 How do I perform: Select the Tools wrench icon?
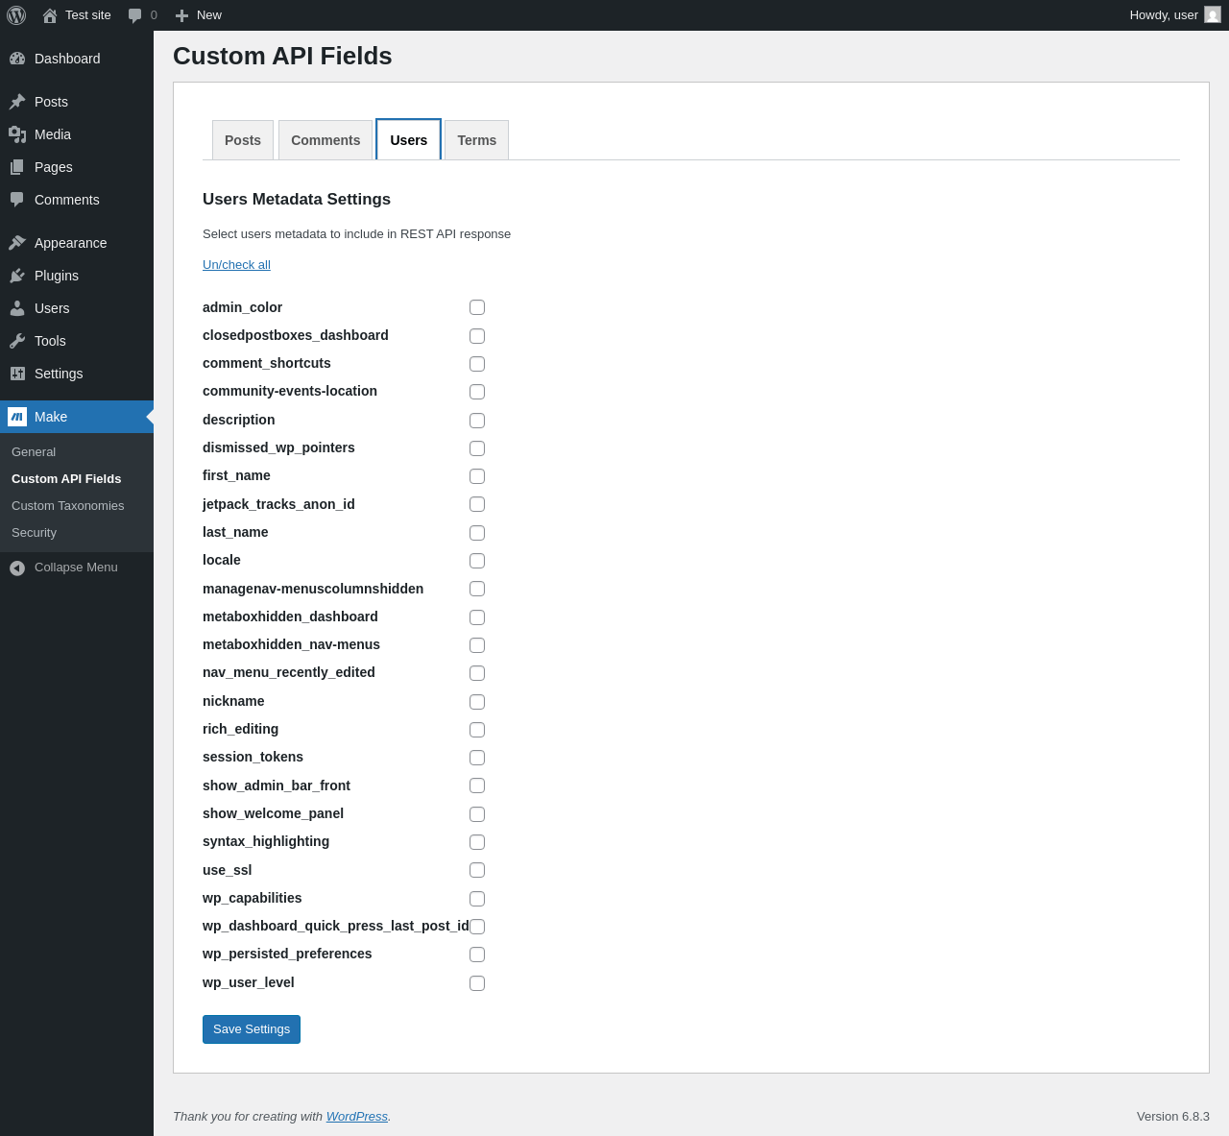pyautogui.click(x=17, y=341)
